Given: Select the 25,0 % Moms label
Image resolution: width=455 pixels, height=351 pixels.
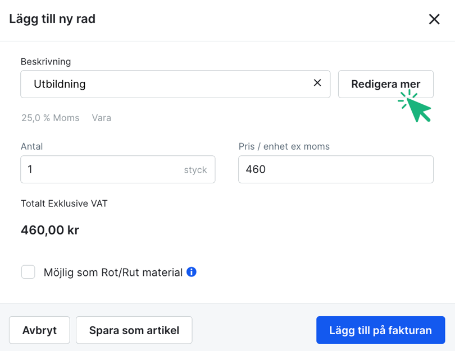Looking at the screenshot, I should click(x=50, y=118).
